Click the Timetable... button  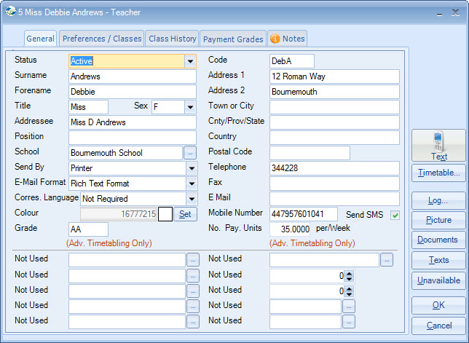[x=439, y=173]
